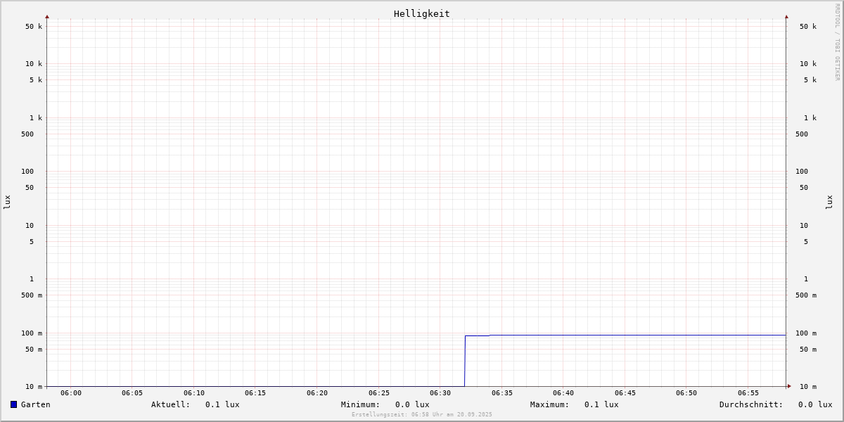Image resolution: width=844 pixels, height=422 pixels.
Task: Click the '06:25' time axis label
Action: pyautogui.click(x=379, y=393)
